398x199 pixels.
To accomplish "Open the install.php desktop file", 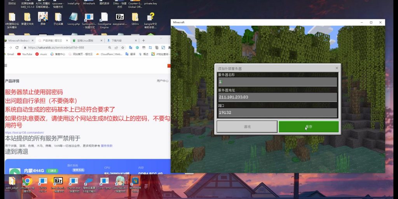I will click(74, 3).
